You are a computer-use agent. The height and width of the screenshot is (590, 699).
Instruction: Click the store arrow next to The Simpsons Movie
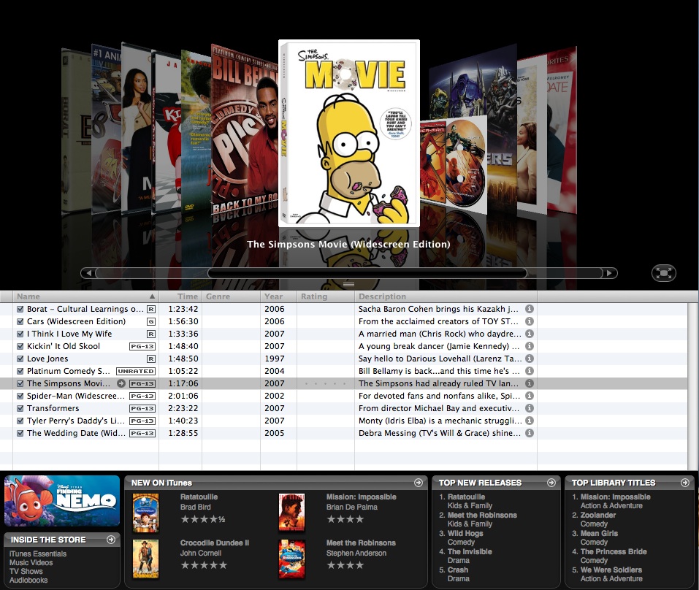point(121,383)
